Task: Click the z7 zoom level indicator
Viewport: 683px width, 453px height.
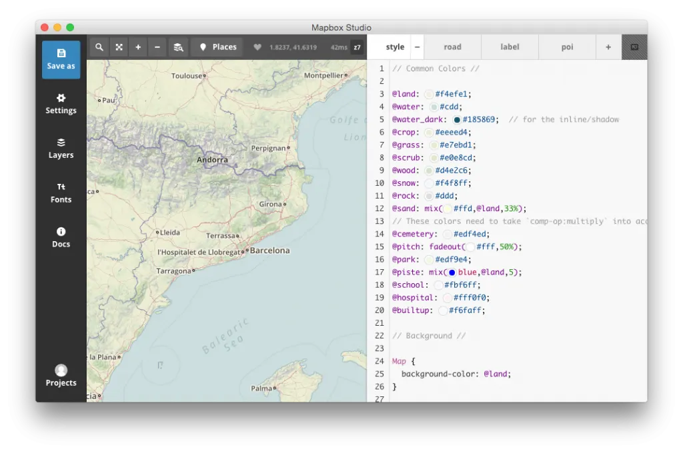Action: [358, 47]
